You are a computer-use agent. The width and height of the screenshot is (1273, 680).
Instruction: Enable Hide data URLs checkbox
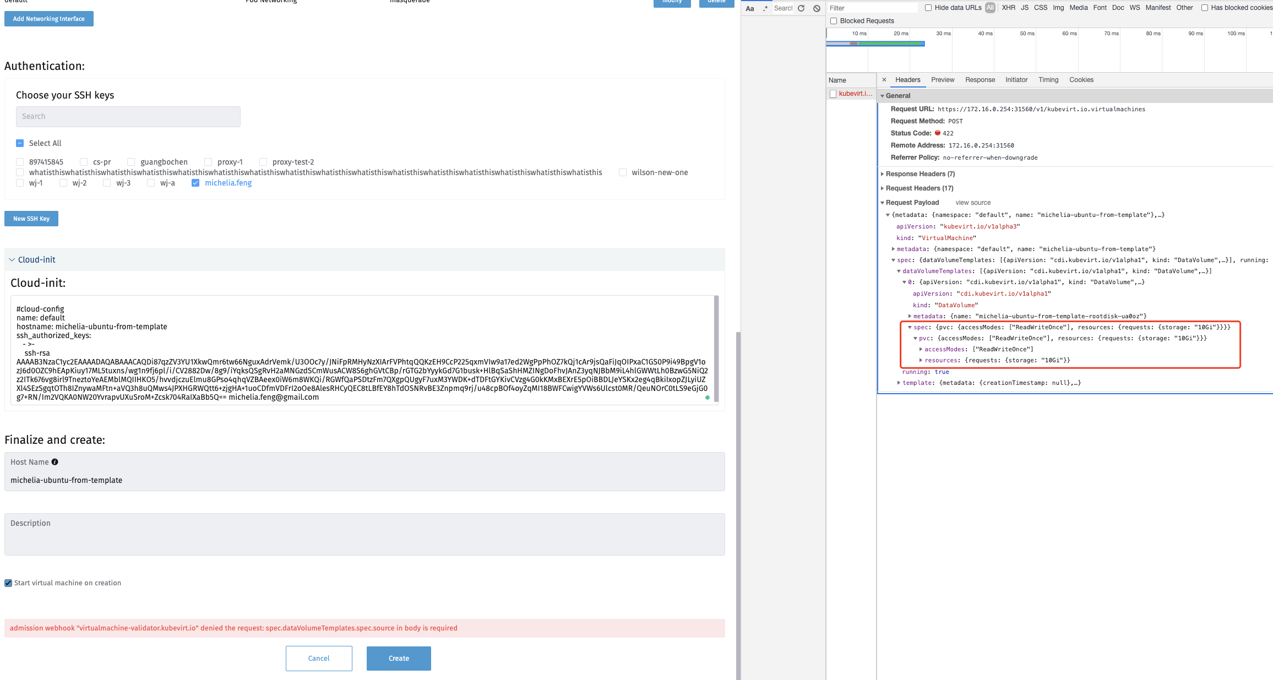928,8
